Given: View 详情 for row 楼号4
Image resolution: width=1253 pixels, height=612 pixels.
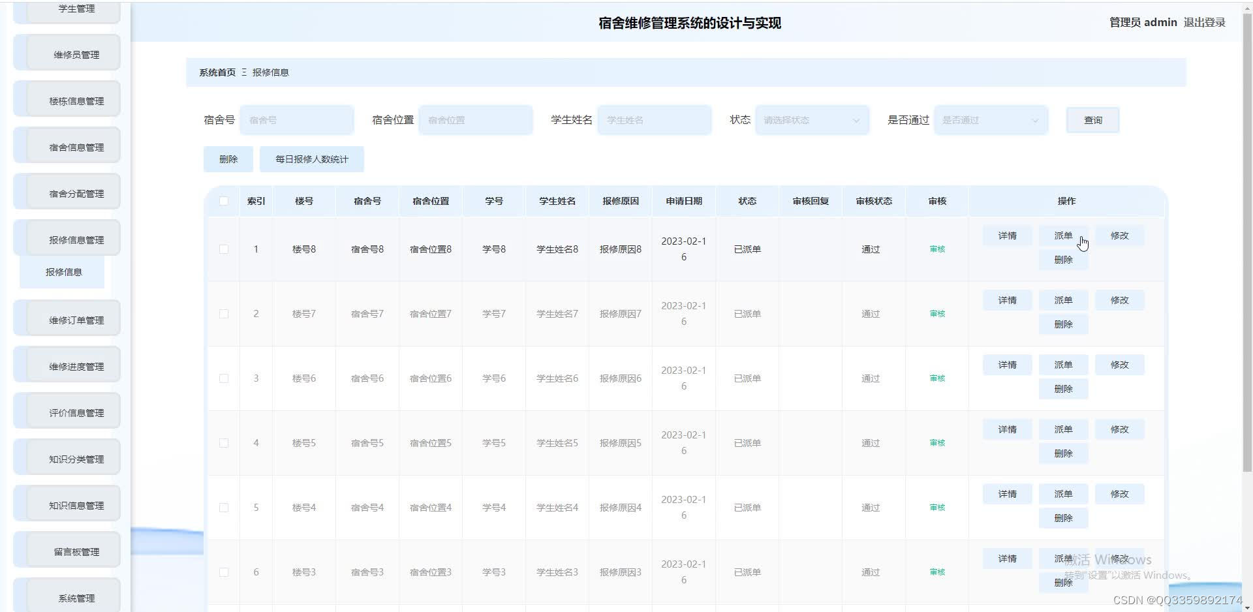Looking at the screenshot, I should click(x=1007, y=494).
